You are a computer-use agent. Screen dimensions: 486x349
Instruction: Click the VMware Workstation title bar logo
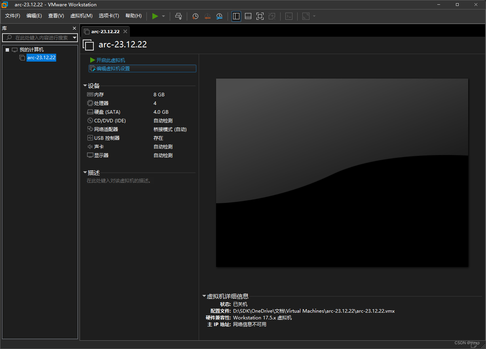(x=5, y=5)
